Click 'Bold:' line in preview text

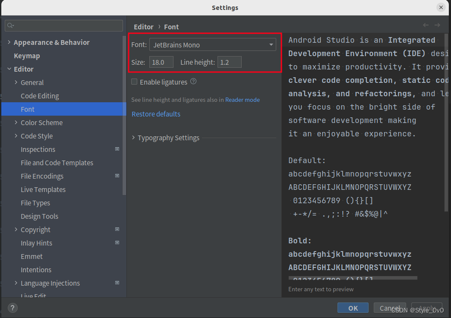pyautogui.click(x=300, y=240)
